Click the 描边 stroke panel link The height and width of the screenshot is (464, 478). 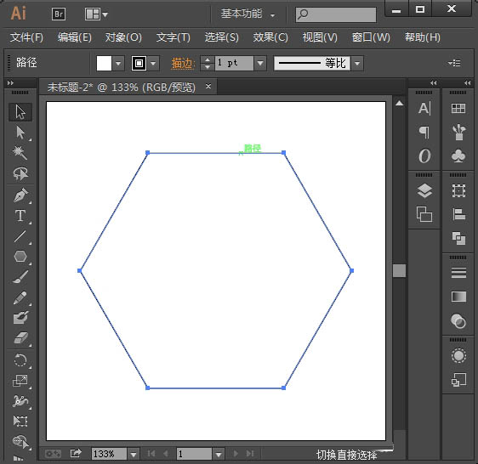coord(183,64)
